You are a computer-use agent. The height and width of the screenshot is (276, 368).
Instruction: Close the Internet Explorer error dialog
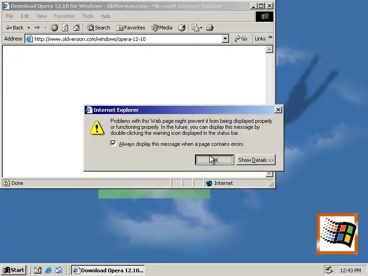pyautogui.click(x=278, y=110)
